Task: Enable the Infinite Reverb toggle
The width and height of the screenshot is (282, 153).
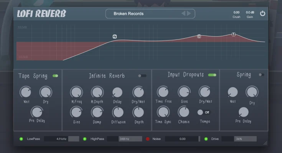Action: click(142, 76)
